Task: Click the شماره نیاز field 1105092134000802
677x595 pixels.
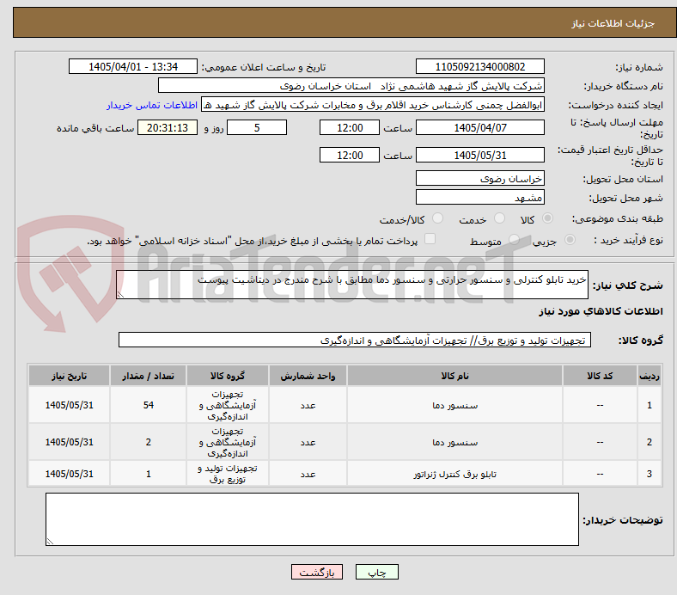Action: 479,66
